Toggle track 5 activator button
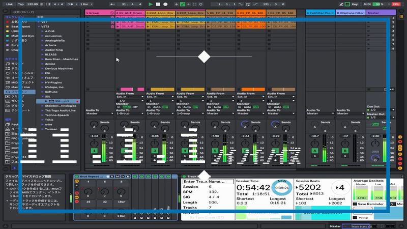Image resolution: width=407 pixels, height=229 pixels. (215, 151)
